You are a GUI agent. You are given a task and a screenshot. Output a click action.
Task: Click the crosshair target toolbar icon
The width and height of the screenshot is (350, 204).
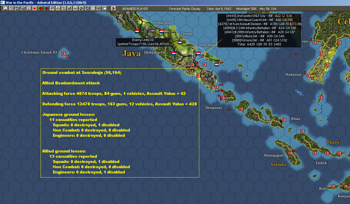tap(87, 9)
